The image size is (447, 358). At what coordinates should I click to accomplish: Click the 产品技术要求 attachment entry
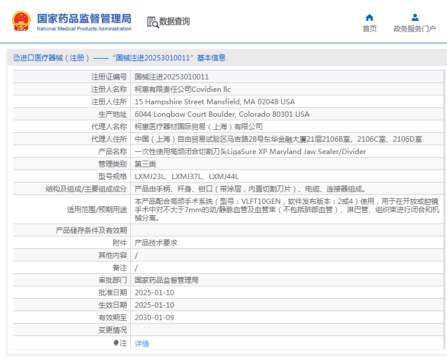[156, 243]
